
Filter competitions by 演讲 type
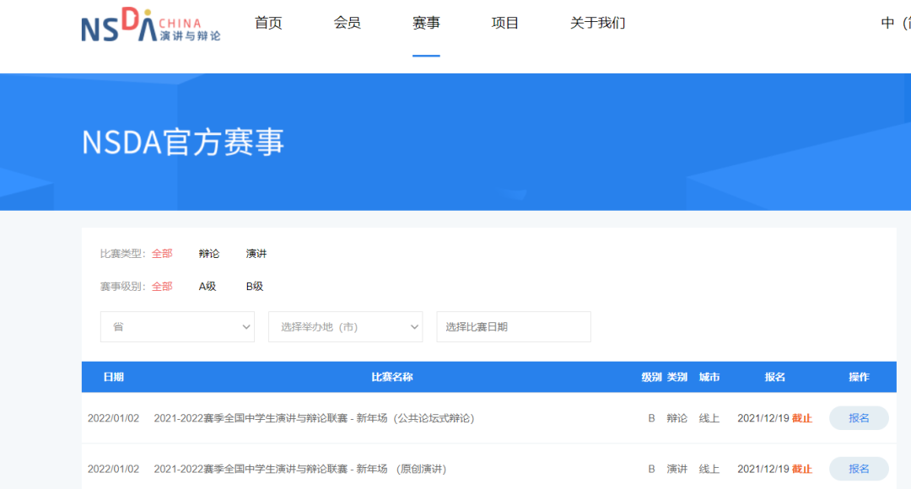256,254
